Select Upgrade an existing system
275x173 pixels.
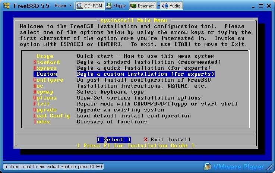(45, 110)
